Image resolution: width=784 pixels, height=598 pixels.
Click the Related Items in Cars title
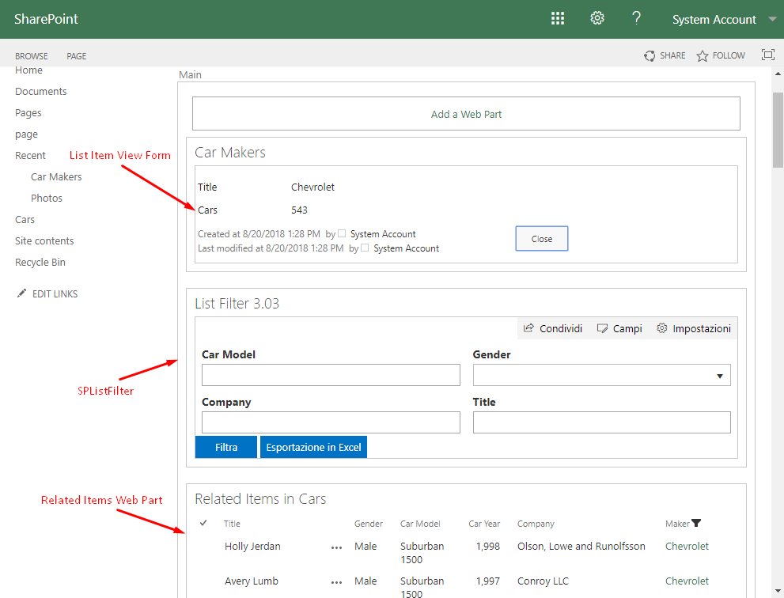tap(260, 498)
